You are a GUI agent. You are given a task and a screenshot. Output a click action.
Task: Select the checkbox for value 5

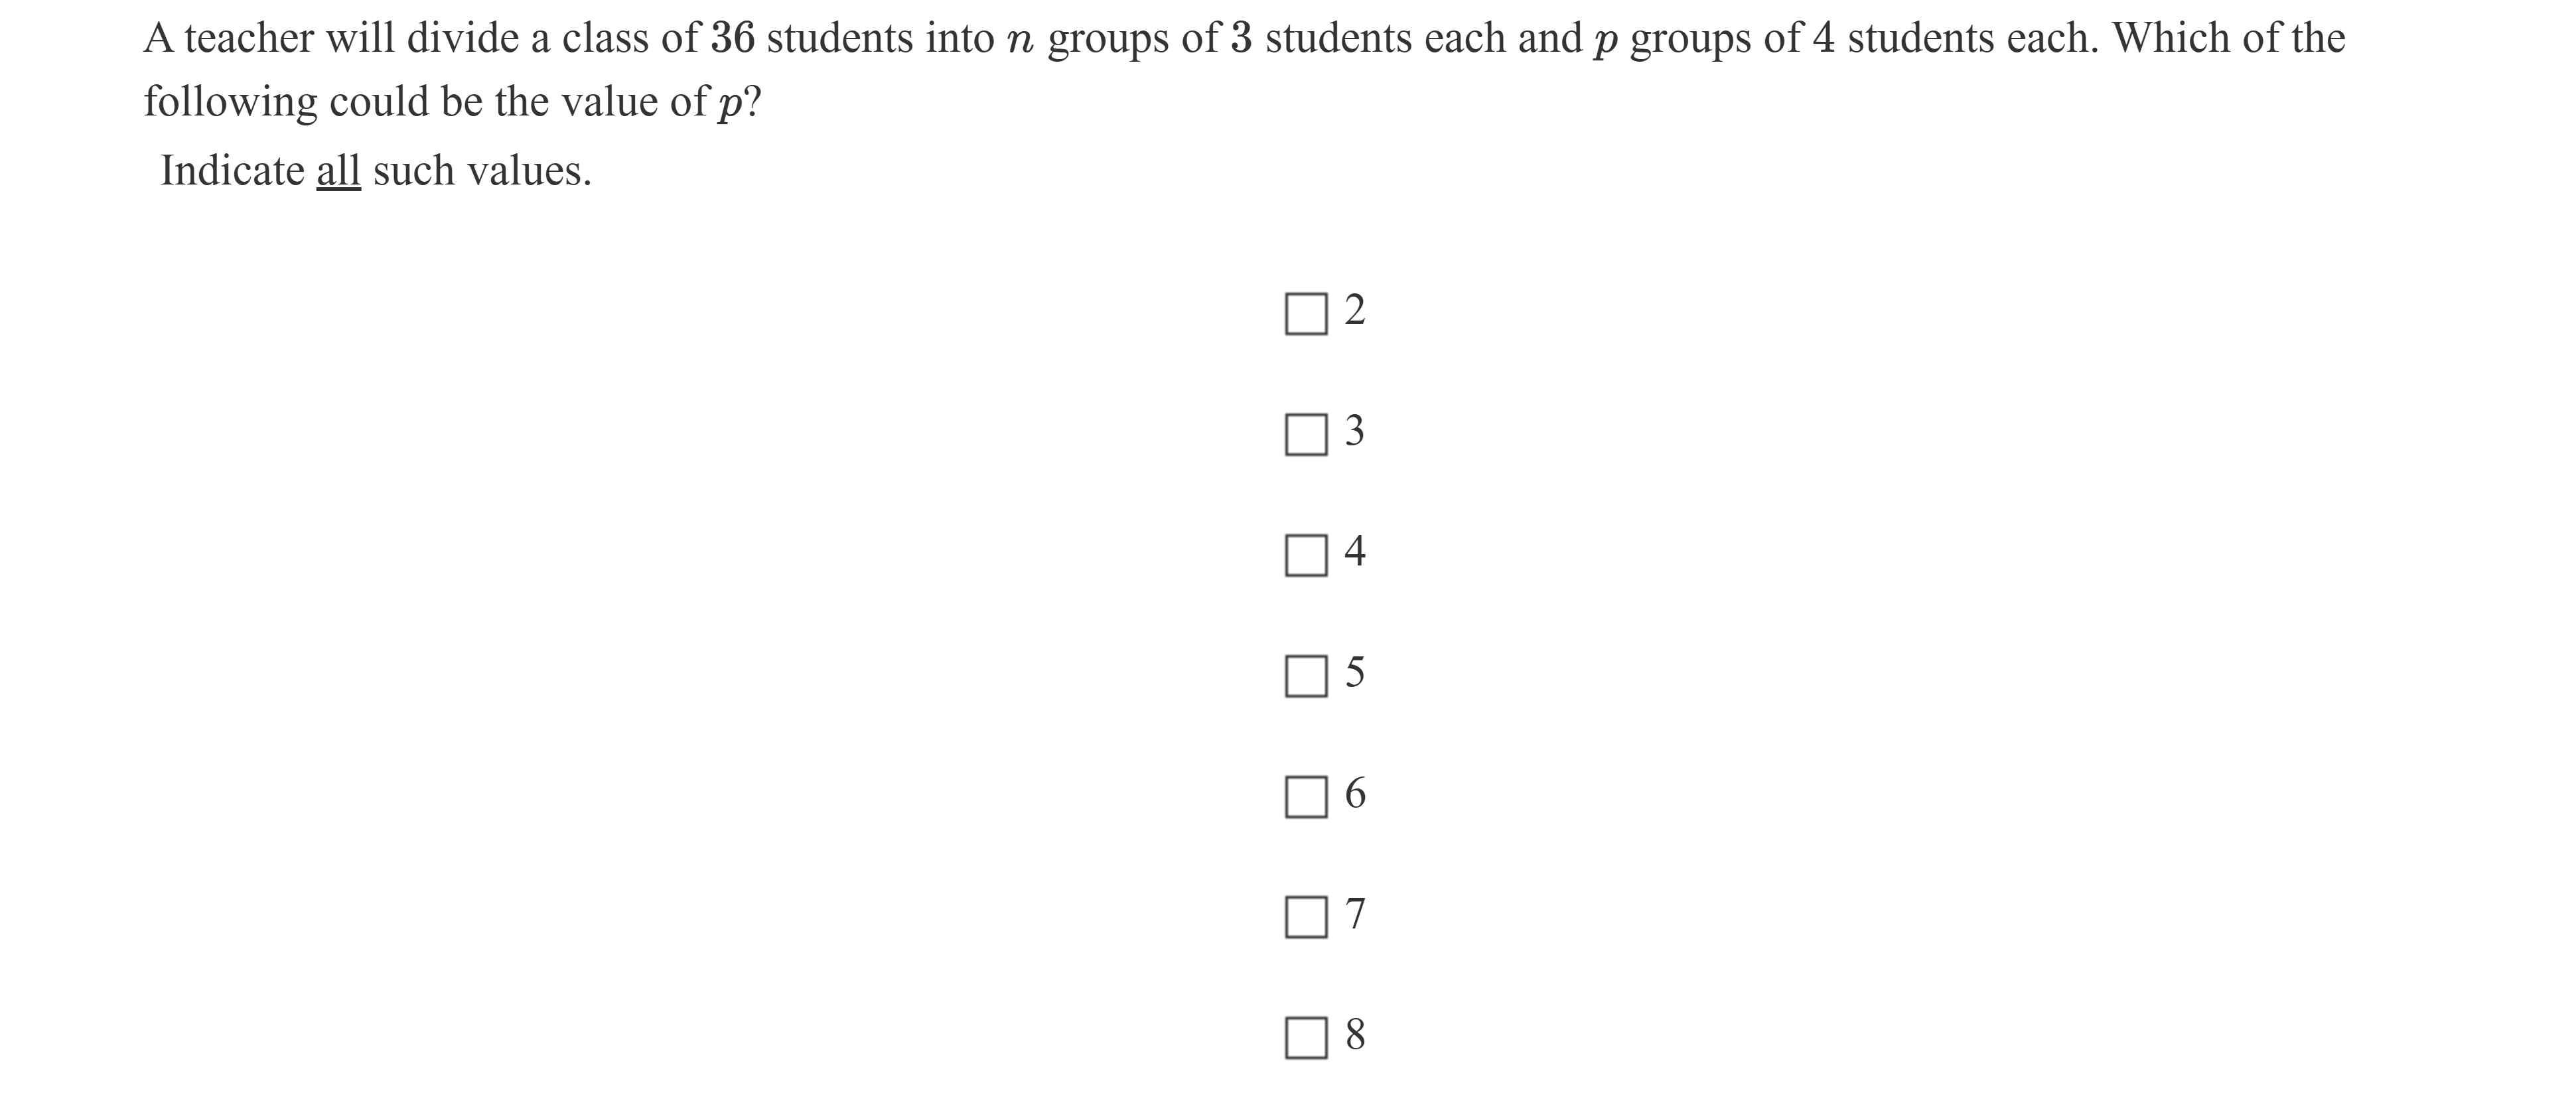[1306, 677]
